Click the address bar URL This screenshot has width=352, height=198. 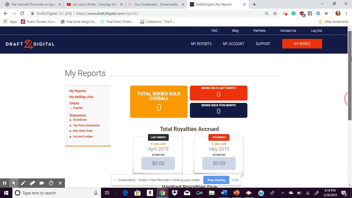107,13
